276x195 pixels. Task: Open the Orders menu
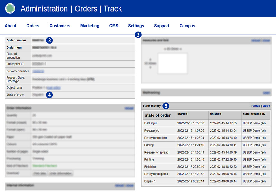[x=33, y=26]
